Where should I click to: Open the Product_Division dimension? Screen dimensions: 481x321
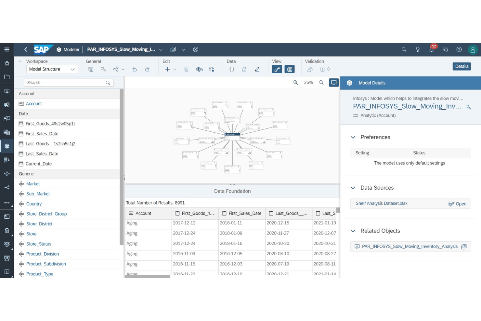coord(43,254)
